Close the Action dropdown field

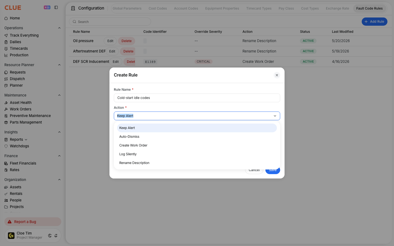pos(197,116)
